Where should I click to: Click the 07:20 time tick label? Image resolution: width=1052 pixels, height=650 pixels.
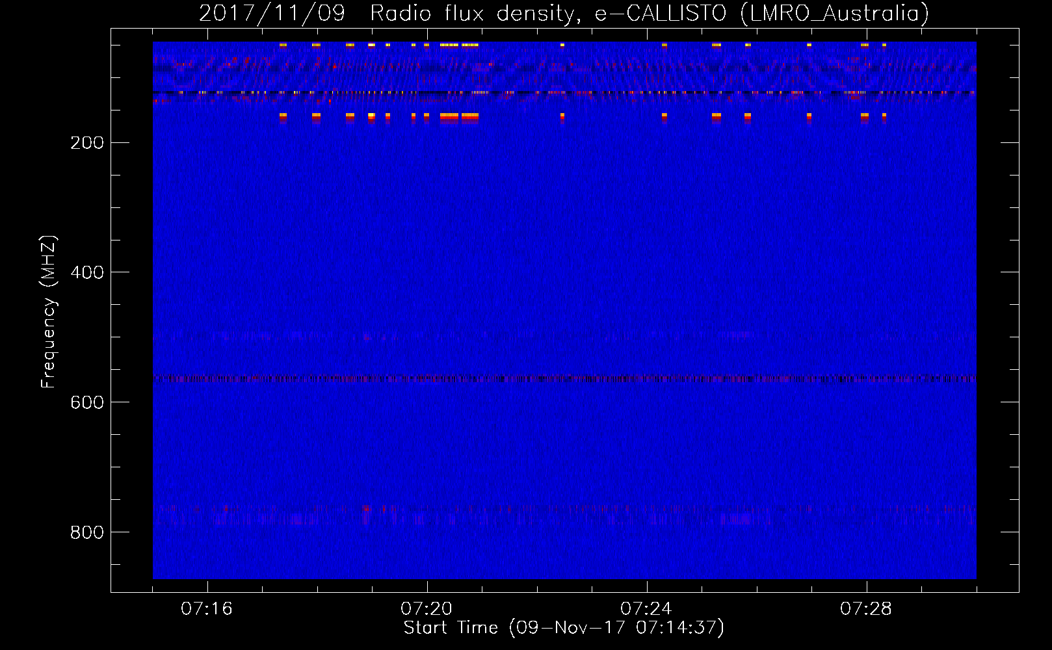427,609
